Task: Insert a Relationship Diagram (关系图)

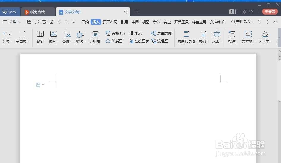Action: 114,41
